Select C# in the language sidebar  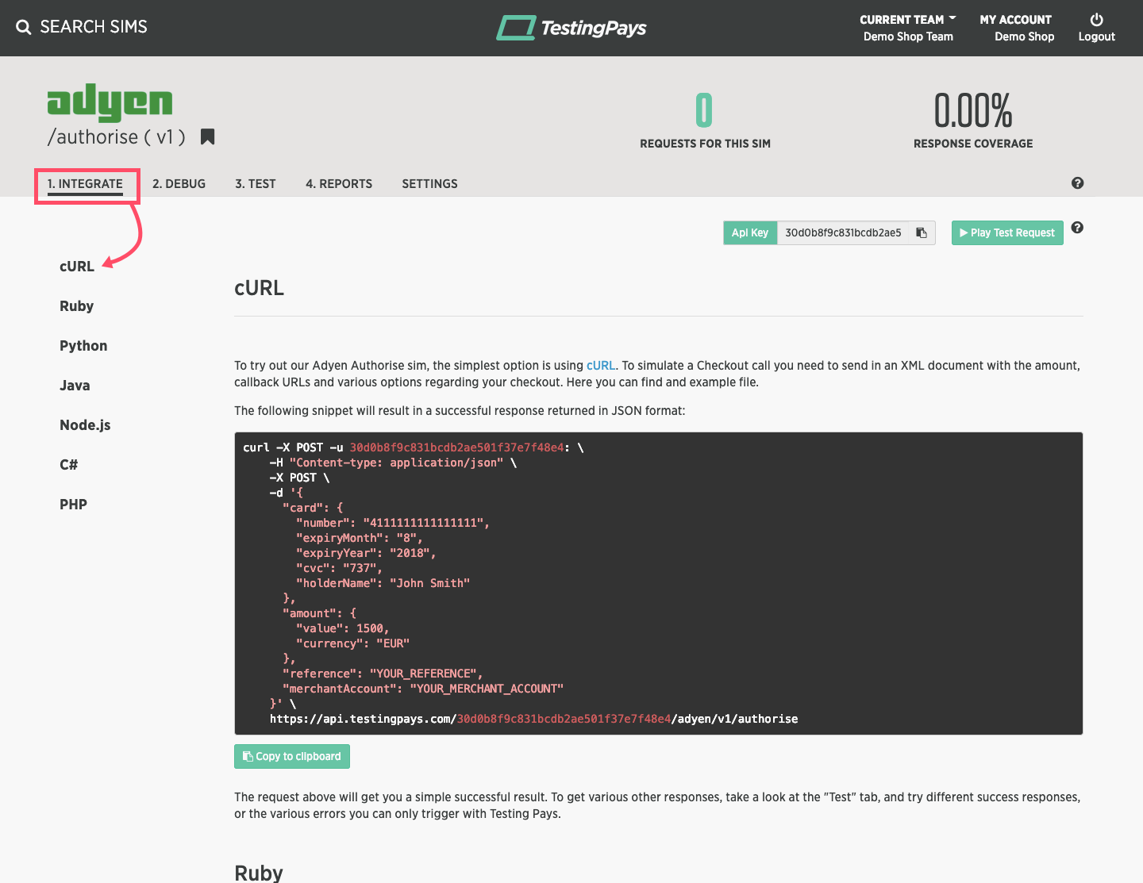click(68, 465)
